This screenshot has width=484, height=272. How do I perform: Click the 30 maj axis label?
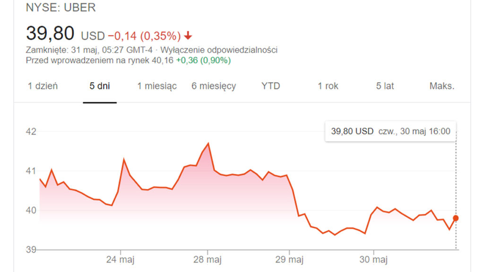373,260
